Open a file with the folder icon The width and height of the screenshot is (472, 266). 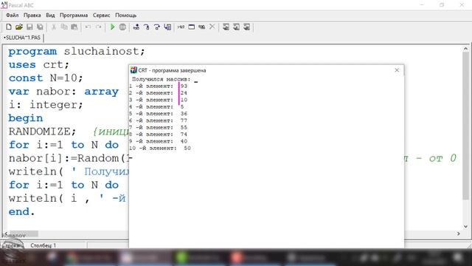19,27
